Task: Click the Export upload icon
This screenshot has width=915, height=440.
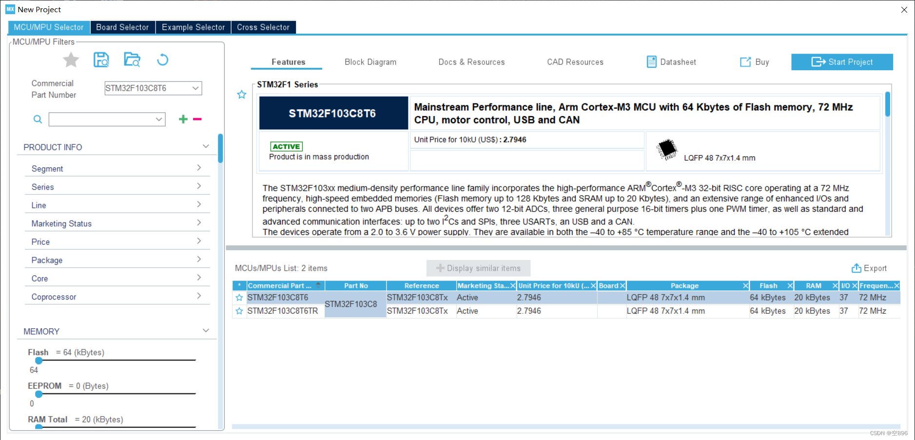Action: point(856,268)
